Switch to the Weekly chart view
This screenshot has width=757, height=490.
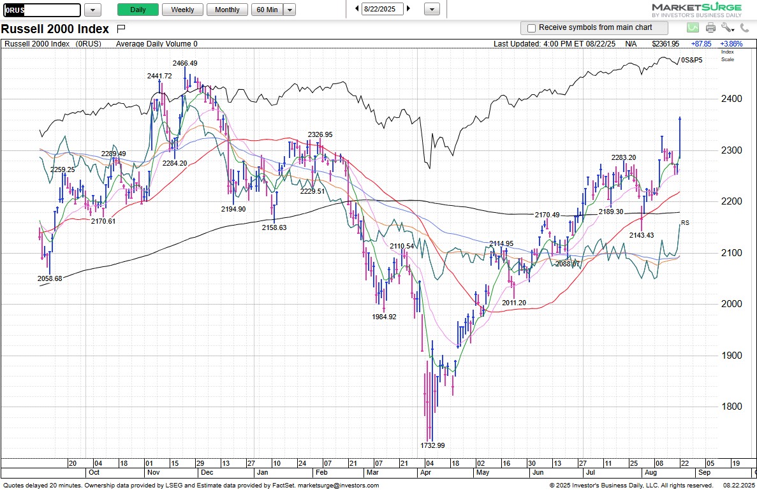pyautogui.click(x=182, y=10)
